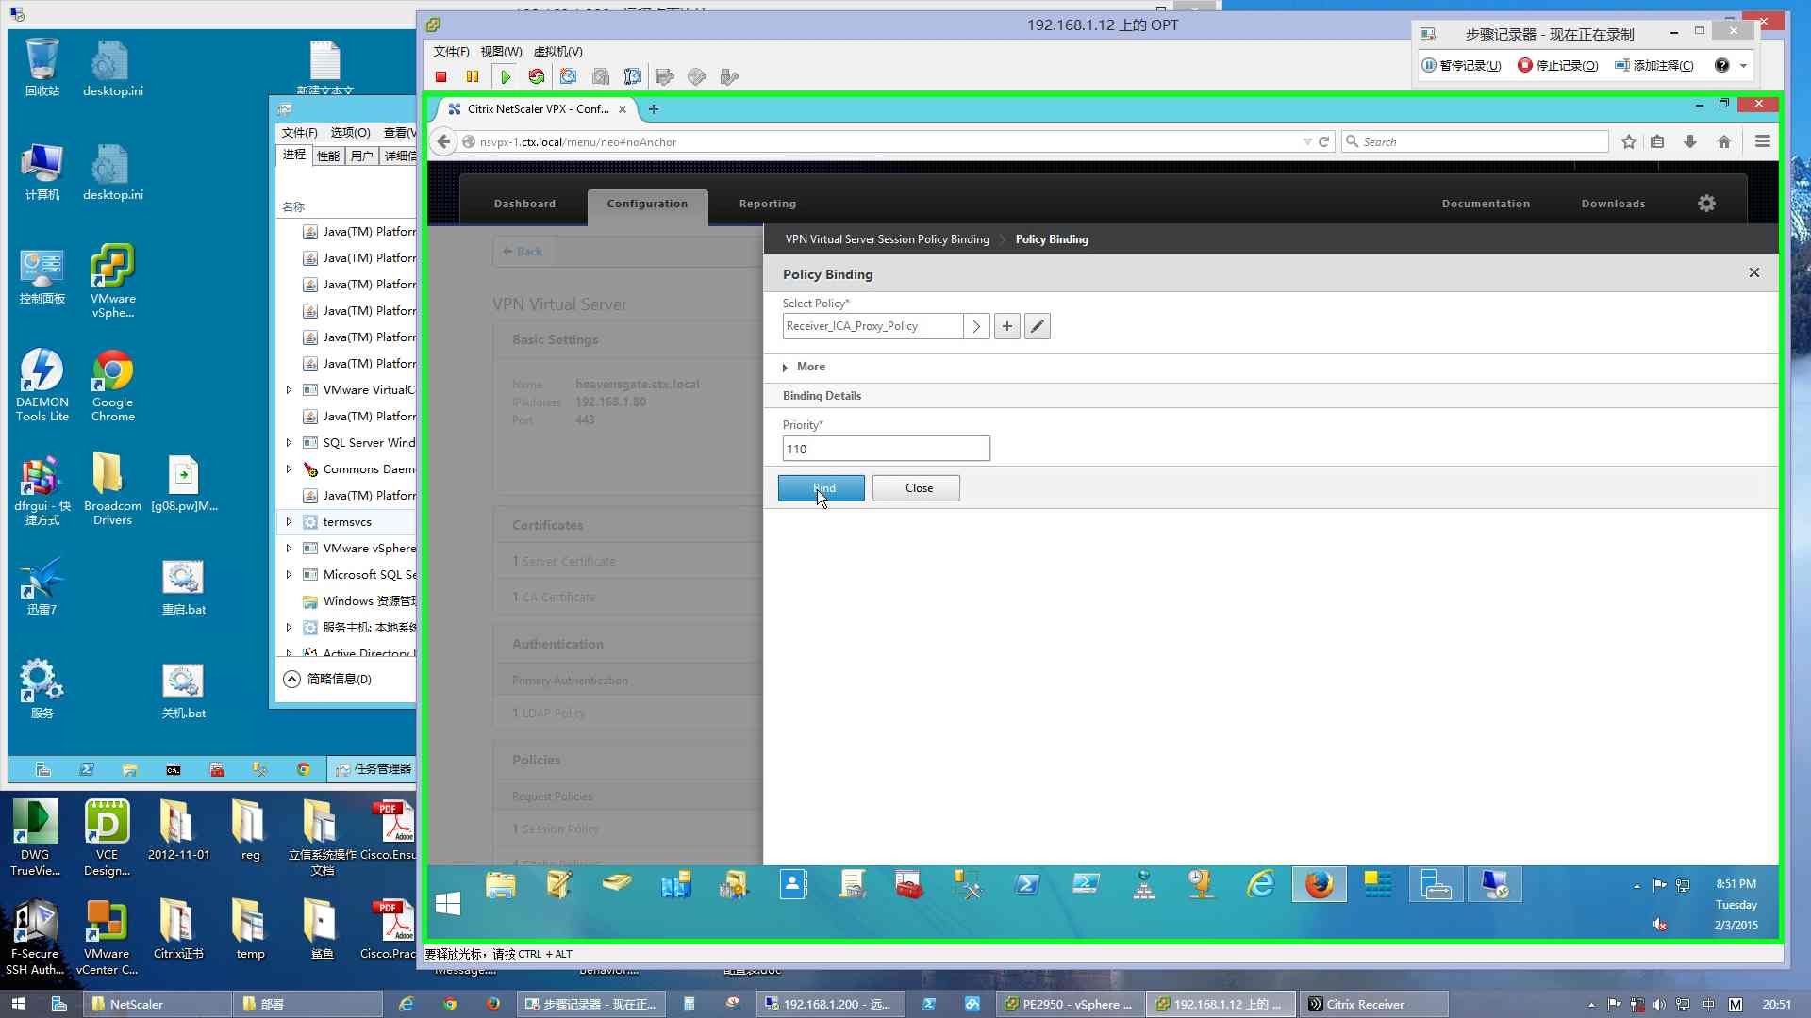Open Firefox bookmarks list icon
The image size is (1811, 1018).
(1657, 141)
